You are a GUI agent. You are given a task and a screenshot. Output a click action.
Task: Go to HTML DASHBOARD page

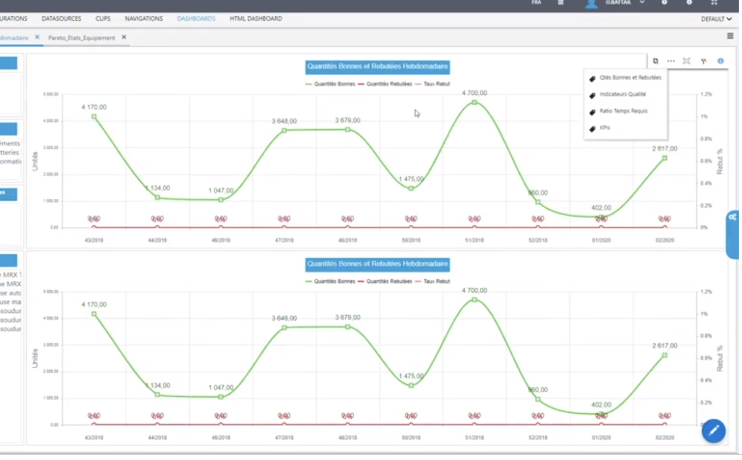tap(255, 19)
